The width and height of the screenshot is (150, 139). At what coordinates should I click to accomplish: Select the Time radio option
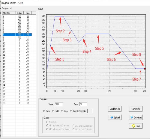tap(44, 111)
